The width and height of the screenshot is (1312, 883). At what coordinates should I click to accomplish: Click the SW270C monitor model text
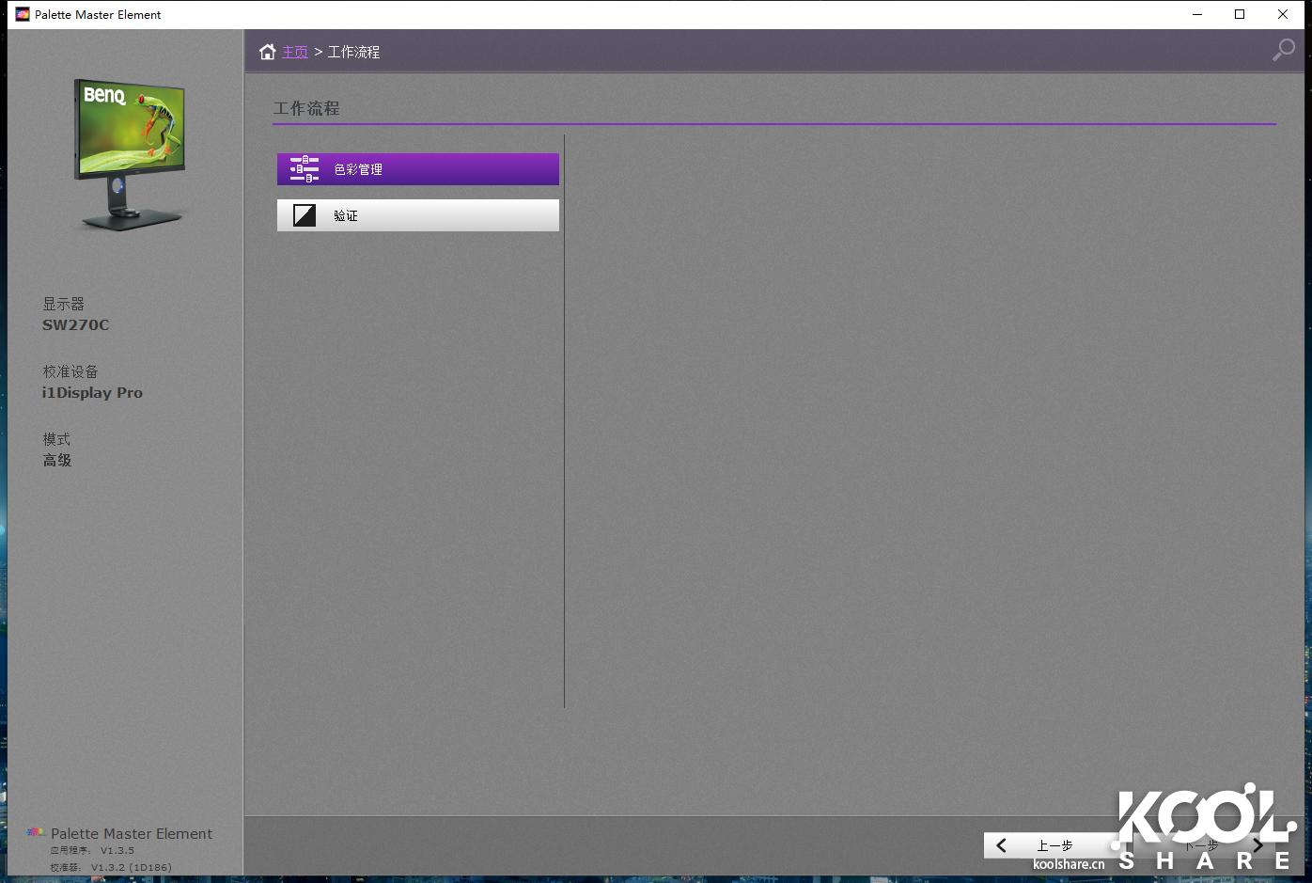tap(75, 324)
